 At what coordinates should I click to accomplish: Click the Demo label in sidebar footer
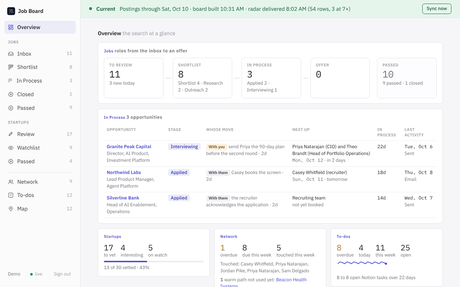[x=14, y=274]
